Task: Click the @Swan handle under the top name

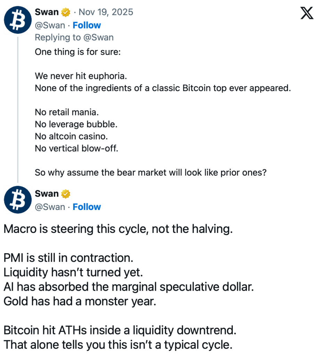Action: click(50, 25)
